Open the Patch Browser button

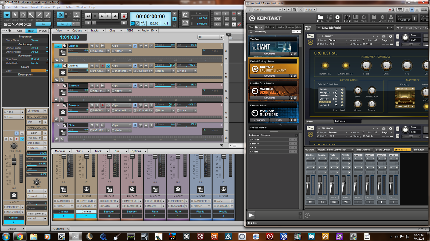click(x=37, y=213)
